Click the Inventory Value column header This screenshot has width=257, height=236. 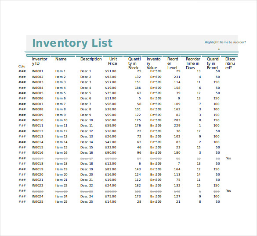153,63
